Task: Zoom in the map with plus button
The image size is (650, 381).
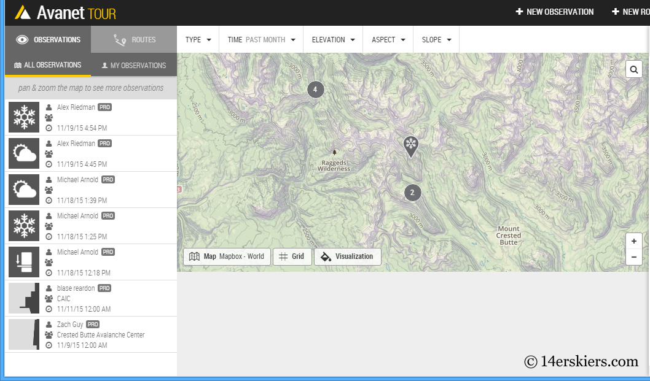Action: coord(634,241)
